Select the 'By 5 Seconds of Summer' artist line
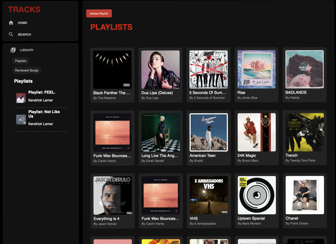 click(207, 98)
